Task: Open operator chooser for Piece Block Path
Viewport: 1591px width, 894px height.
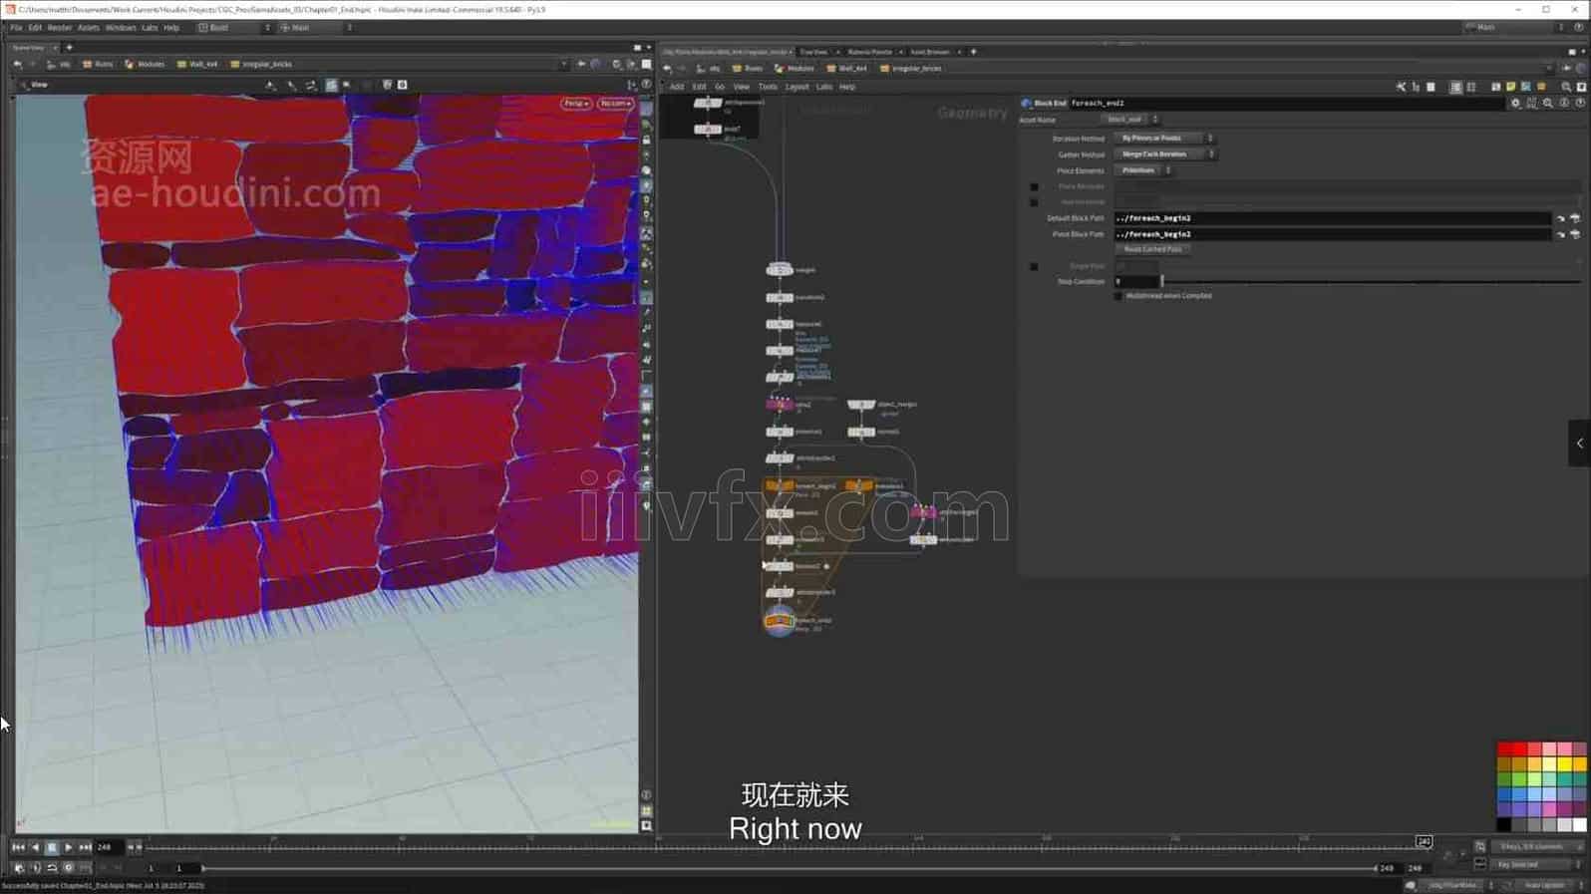Action: [x=1575, y=234]
